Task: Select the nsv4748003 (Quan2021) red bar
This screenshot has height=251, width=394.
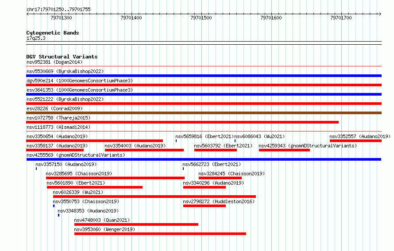Action: pyautogui.click(x=136, y=224)
